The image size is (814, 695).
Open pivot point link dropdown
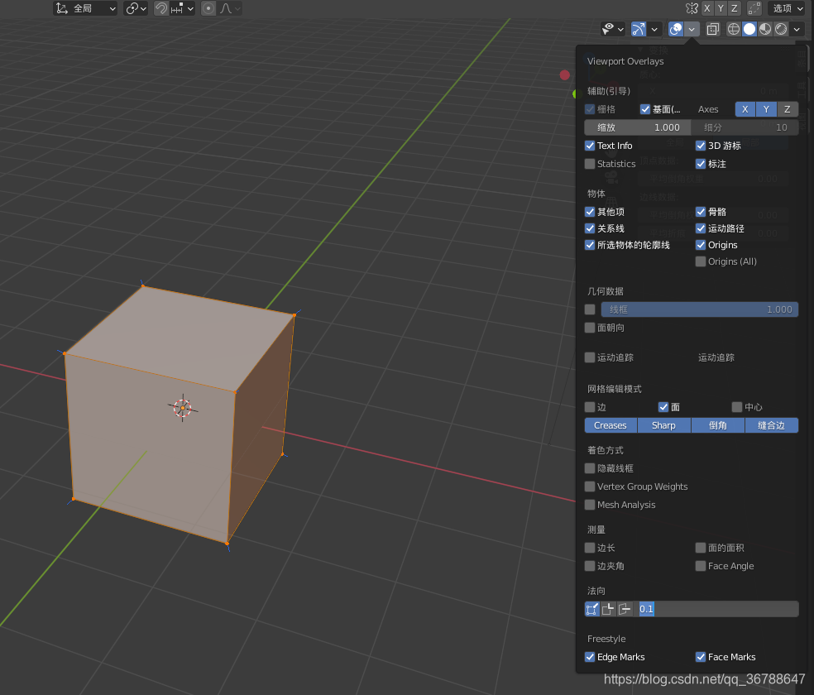click(x=136, y=8)
